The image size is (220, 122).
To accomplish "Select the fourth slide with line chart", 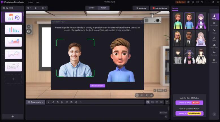I will pos(13,54).
